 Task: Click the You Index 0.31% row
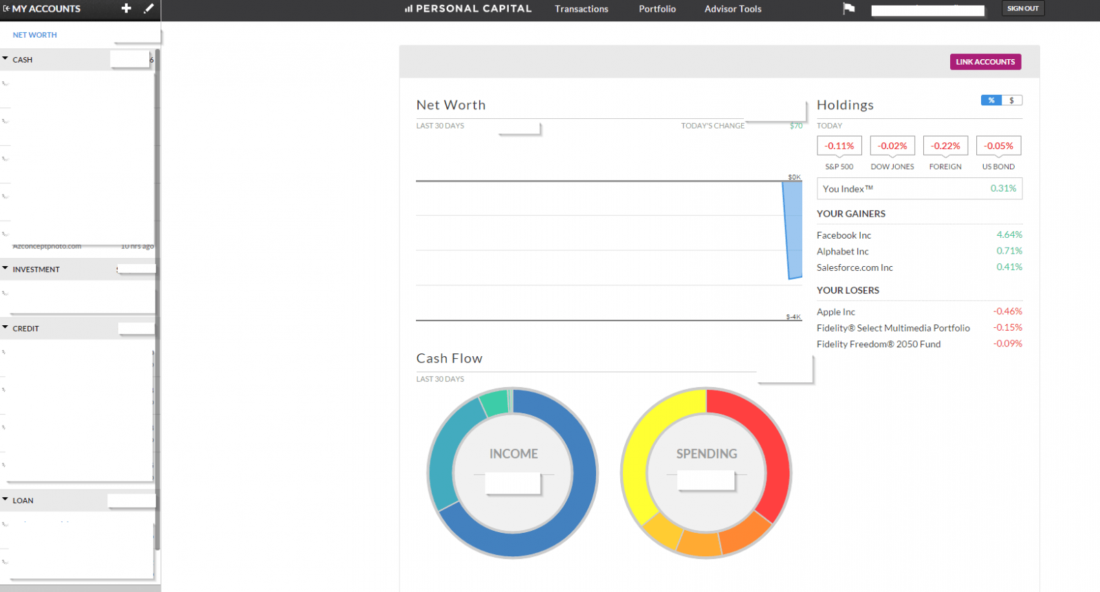tap(919, 188)
